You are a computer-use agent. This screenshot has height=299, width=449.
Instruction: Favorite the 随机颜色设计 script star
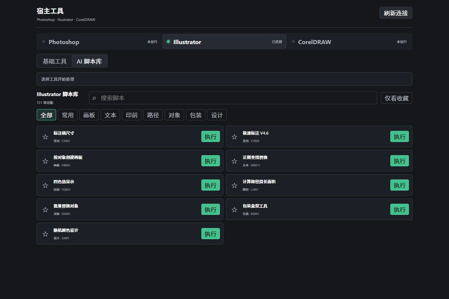pyautogui.click(x=45, y=234)
